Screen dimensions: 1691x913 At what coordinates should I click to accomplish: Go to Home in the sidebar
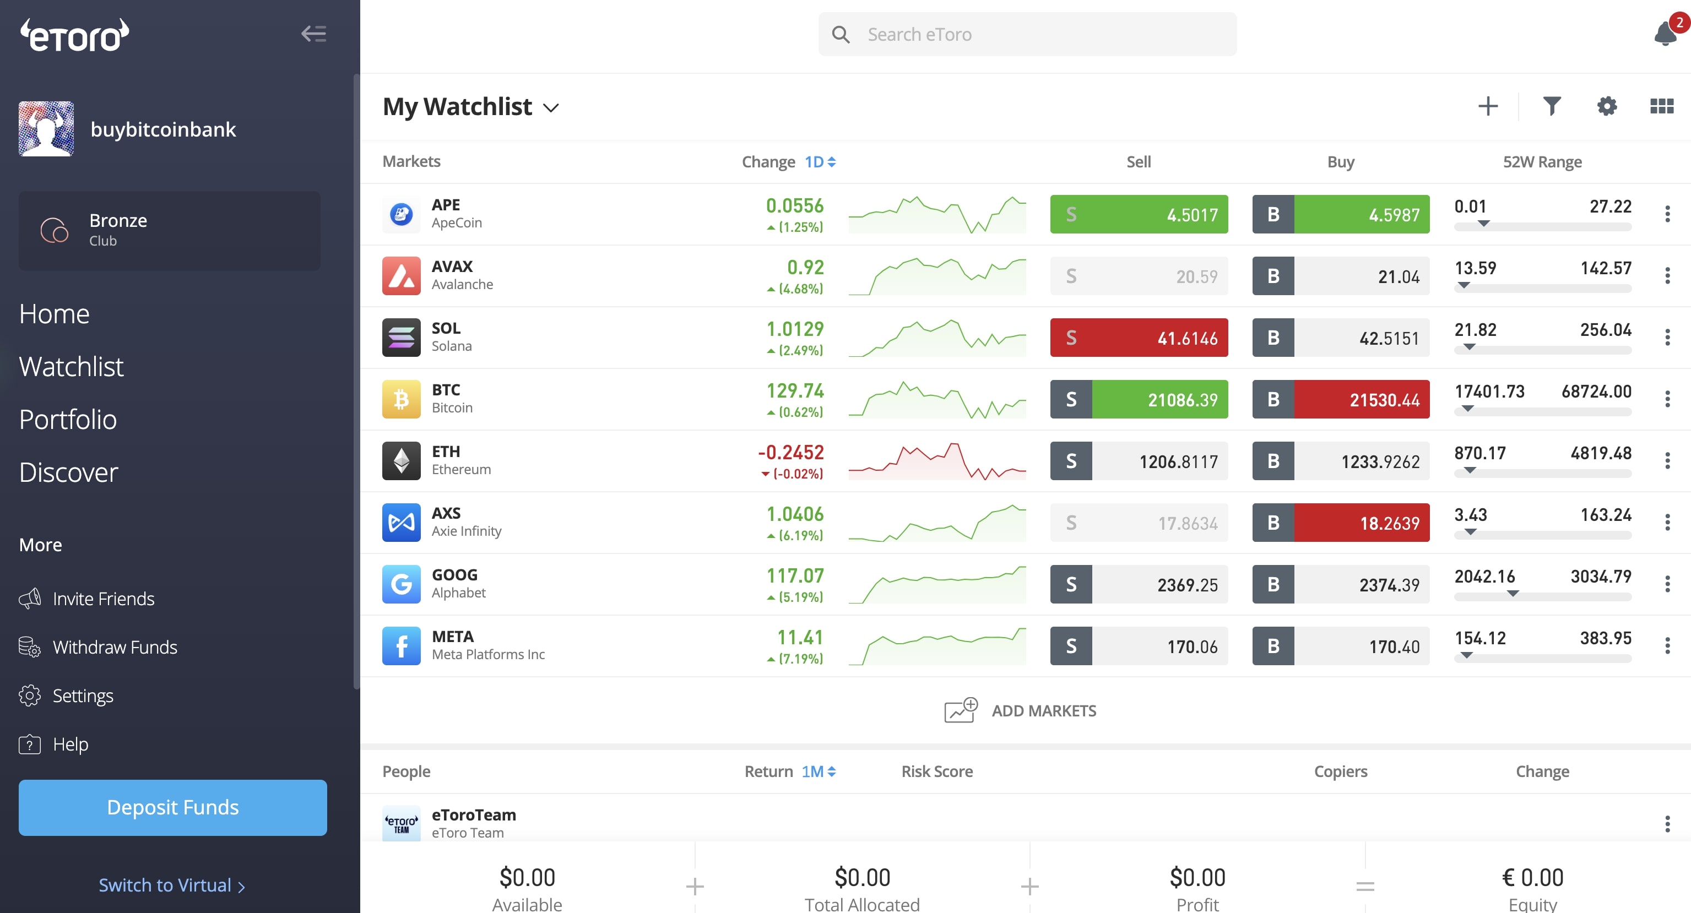point(55,314)
